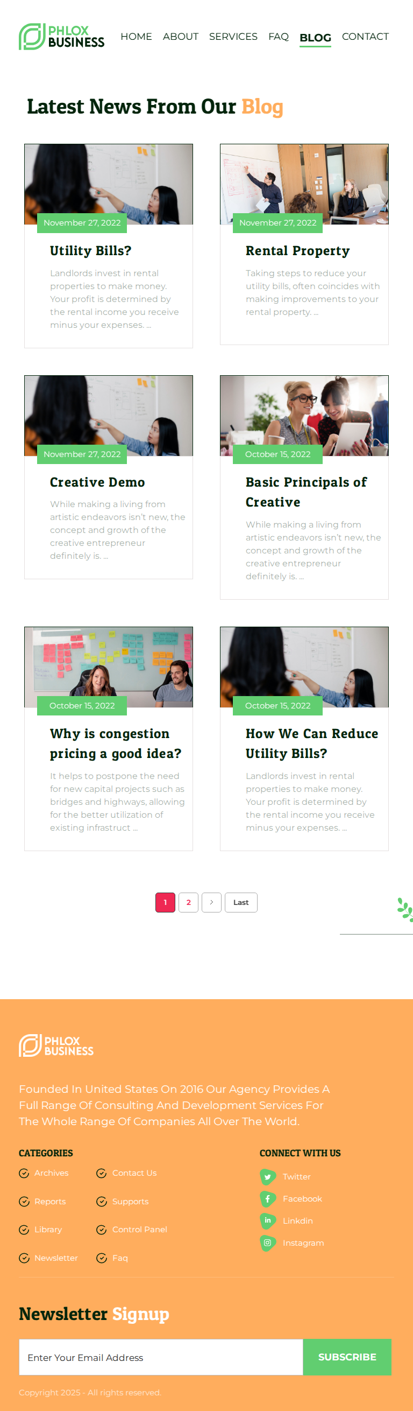The image size is (413, 1411).
Task: Open the Contact menu item
Action: [365, 37]
